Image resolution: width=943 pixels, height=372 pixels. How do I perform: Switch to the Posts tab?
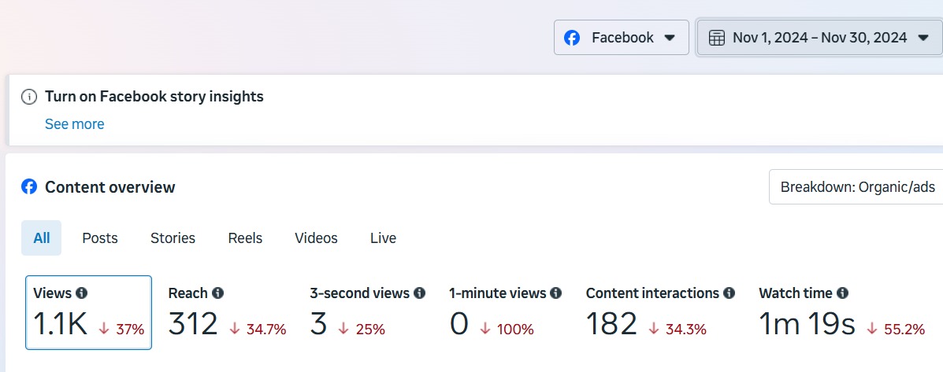point(100,238)
